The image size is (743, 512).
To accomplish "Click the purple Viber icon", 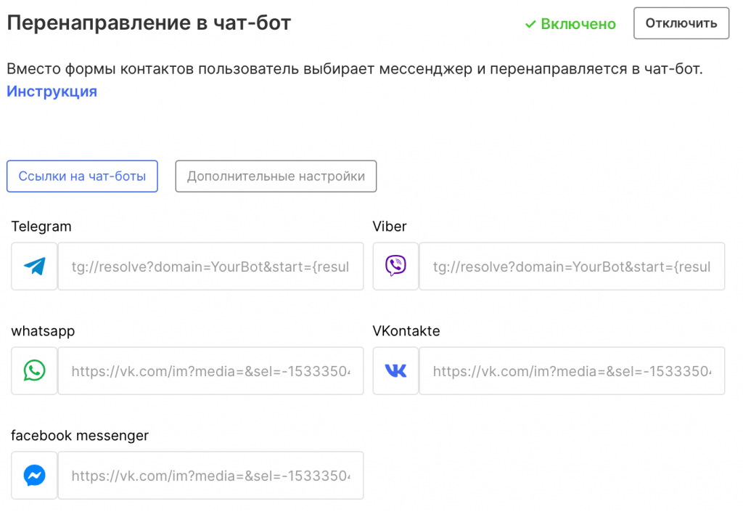I will tap(395, 267).
